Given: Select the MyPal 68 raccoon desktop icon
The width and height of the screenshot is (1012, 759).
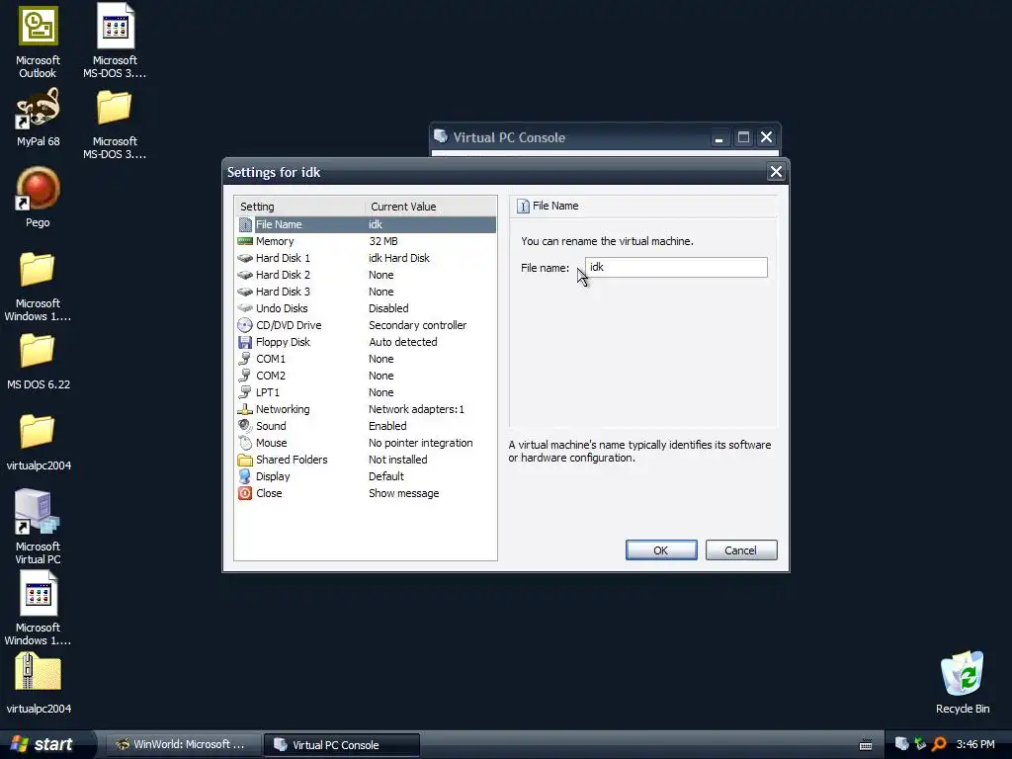Looking at the screenshot, I should point(39,108).
